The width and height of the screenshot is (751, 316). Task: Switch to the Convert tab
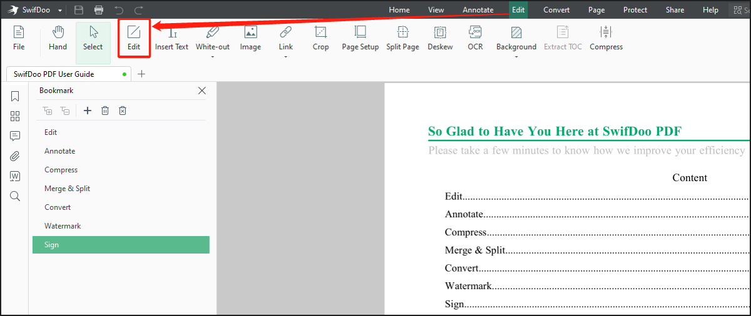556,10
